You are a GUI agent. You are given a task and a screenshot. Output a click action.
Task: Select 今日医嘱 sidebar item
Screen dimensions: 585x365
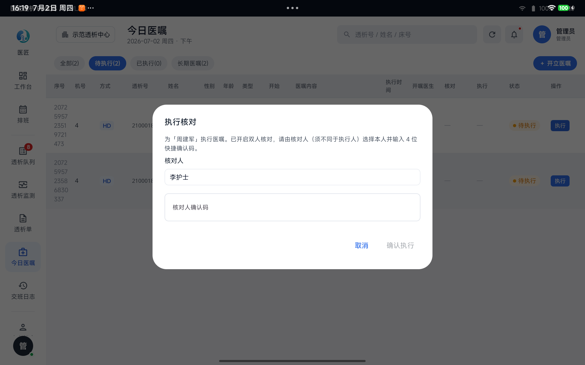coord(23,257)
